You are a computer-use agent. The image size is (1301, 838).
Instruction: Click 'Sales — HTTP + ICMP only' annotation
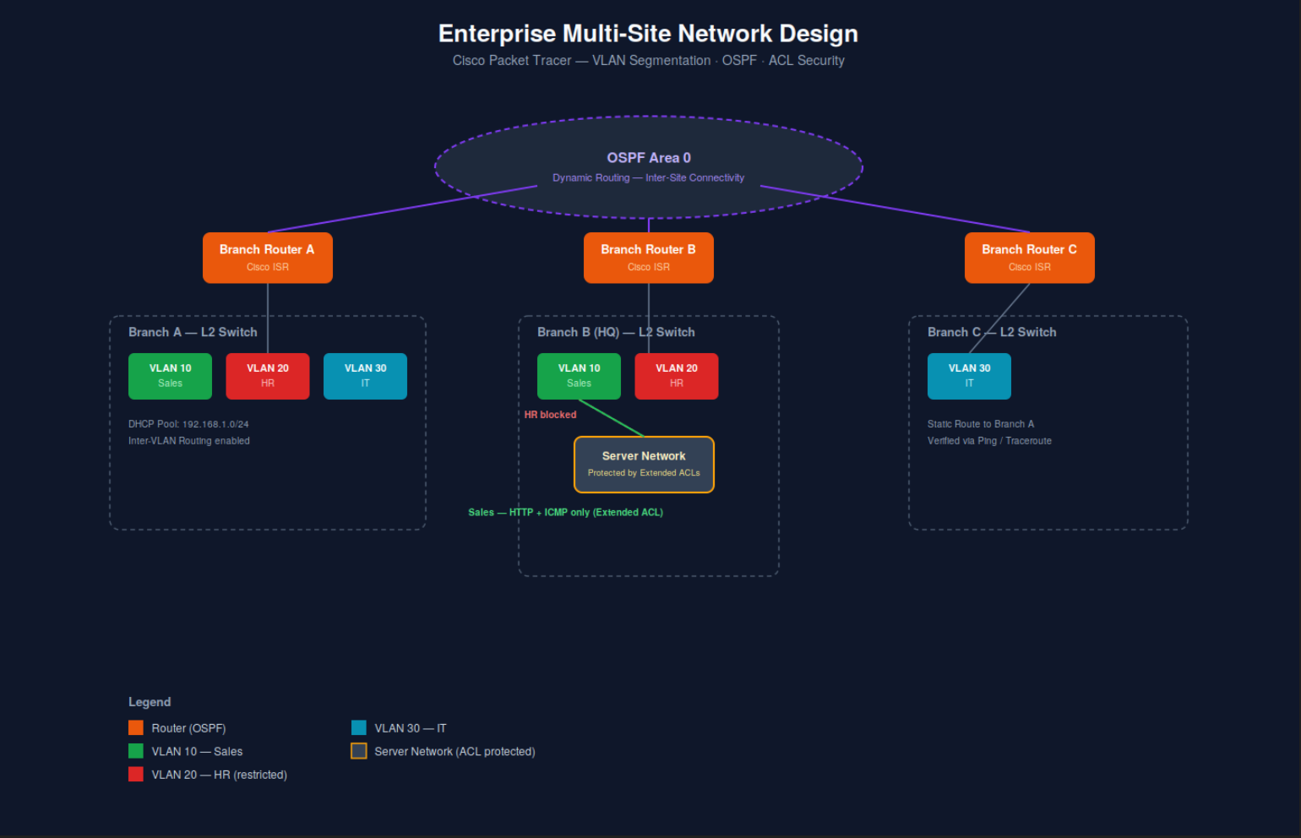[566, 513]
